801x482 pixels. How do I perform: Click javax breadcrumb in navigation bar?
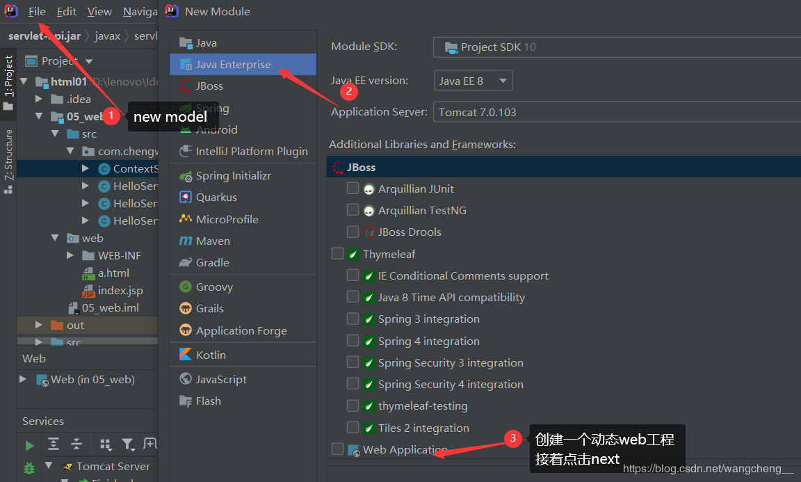[107, 35]
